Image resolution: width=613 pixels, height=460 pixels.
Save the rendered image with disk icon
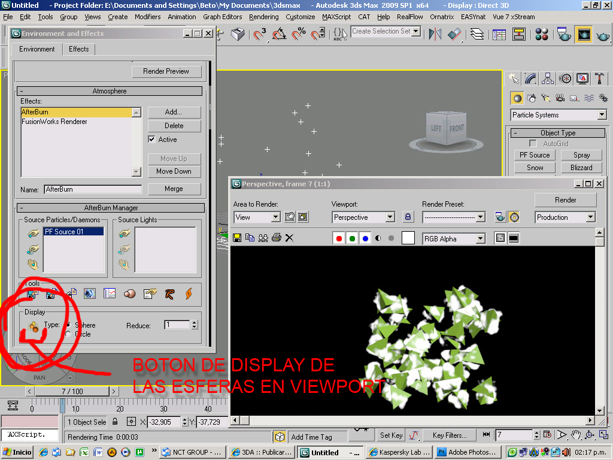(x=237, y=238)
